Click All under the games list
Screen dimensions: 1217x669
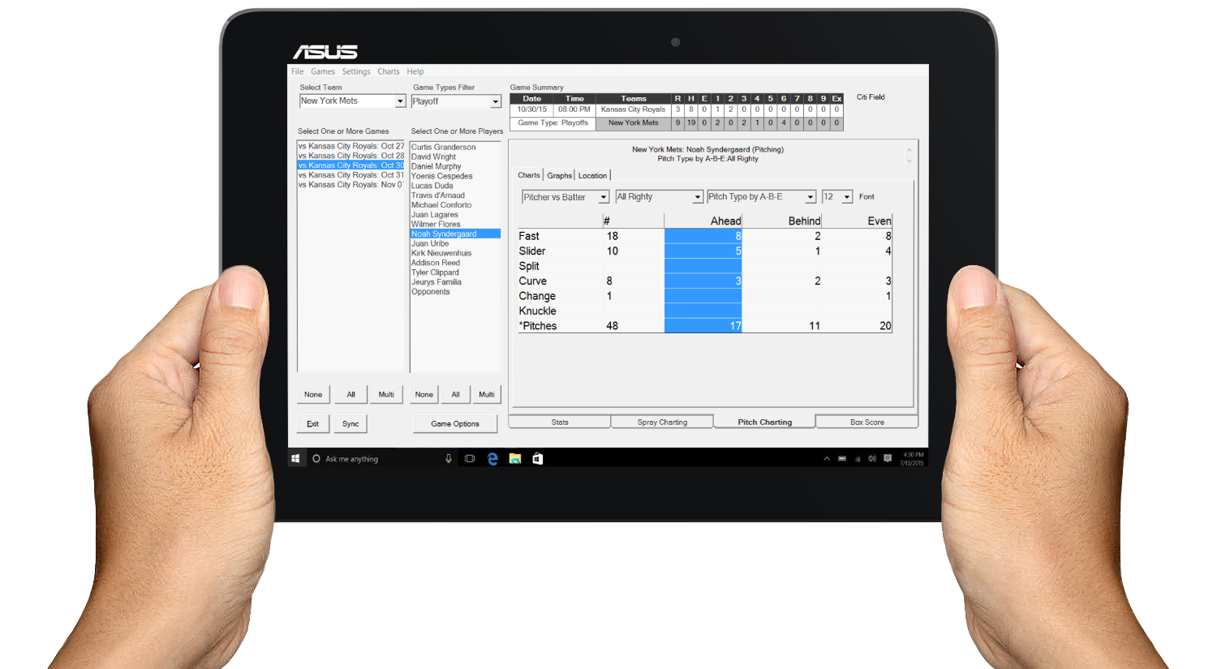point(351,395)
